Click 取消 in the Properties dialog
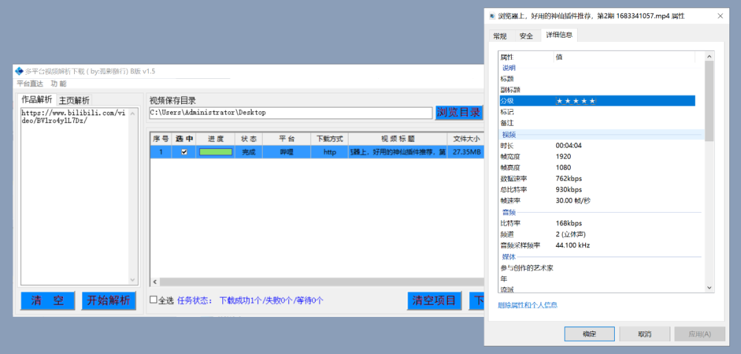Screen dimensions: 741x354 tap(644, 333)
